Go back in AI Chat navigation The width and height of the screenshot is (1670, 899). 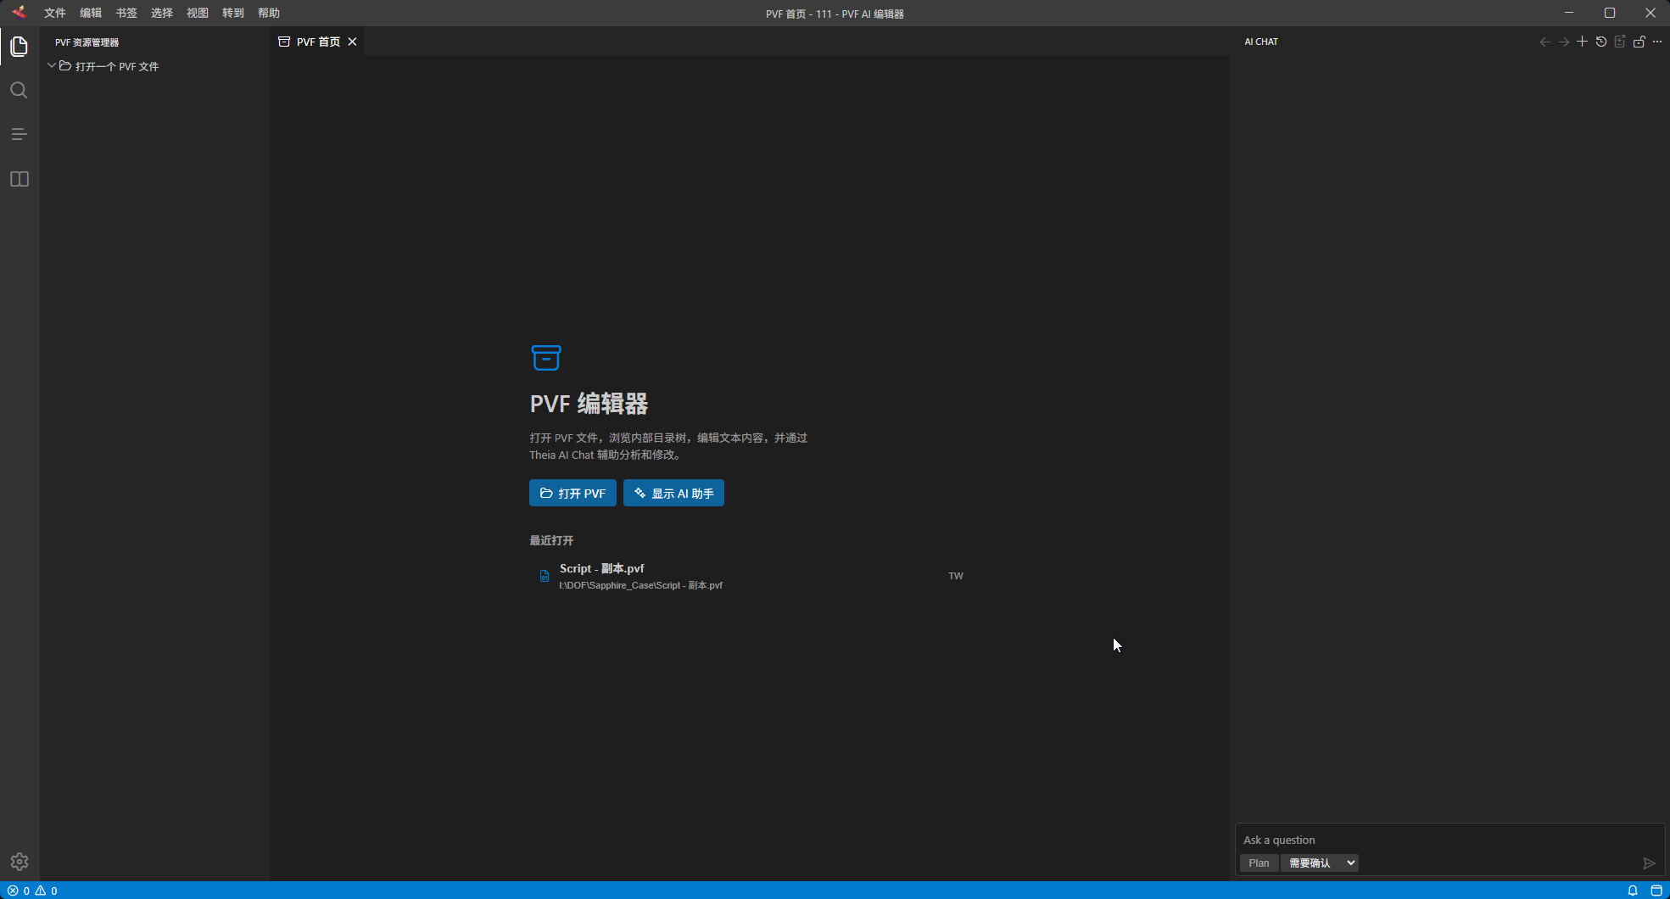point(1544,42)
